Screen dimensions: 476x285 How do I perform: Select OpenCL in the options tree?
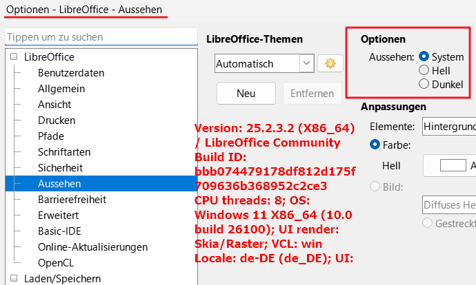(x=56, y=262)
